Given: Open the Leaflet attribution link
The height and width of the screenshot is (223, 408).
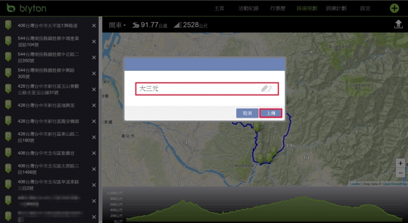Looking at the screenshot, I should pyautogui.click(x=355, y=184).
